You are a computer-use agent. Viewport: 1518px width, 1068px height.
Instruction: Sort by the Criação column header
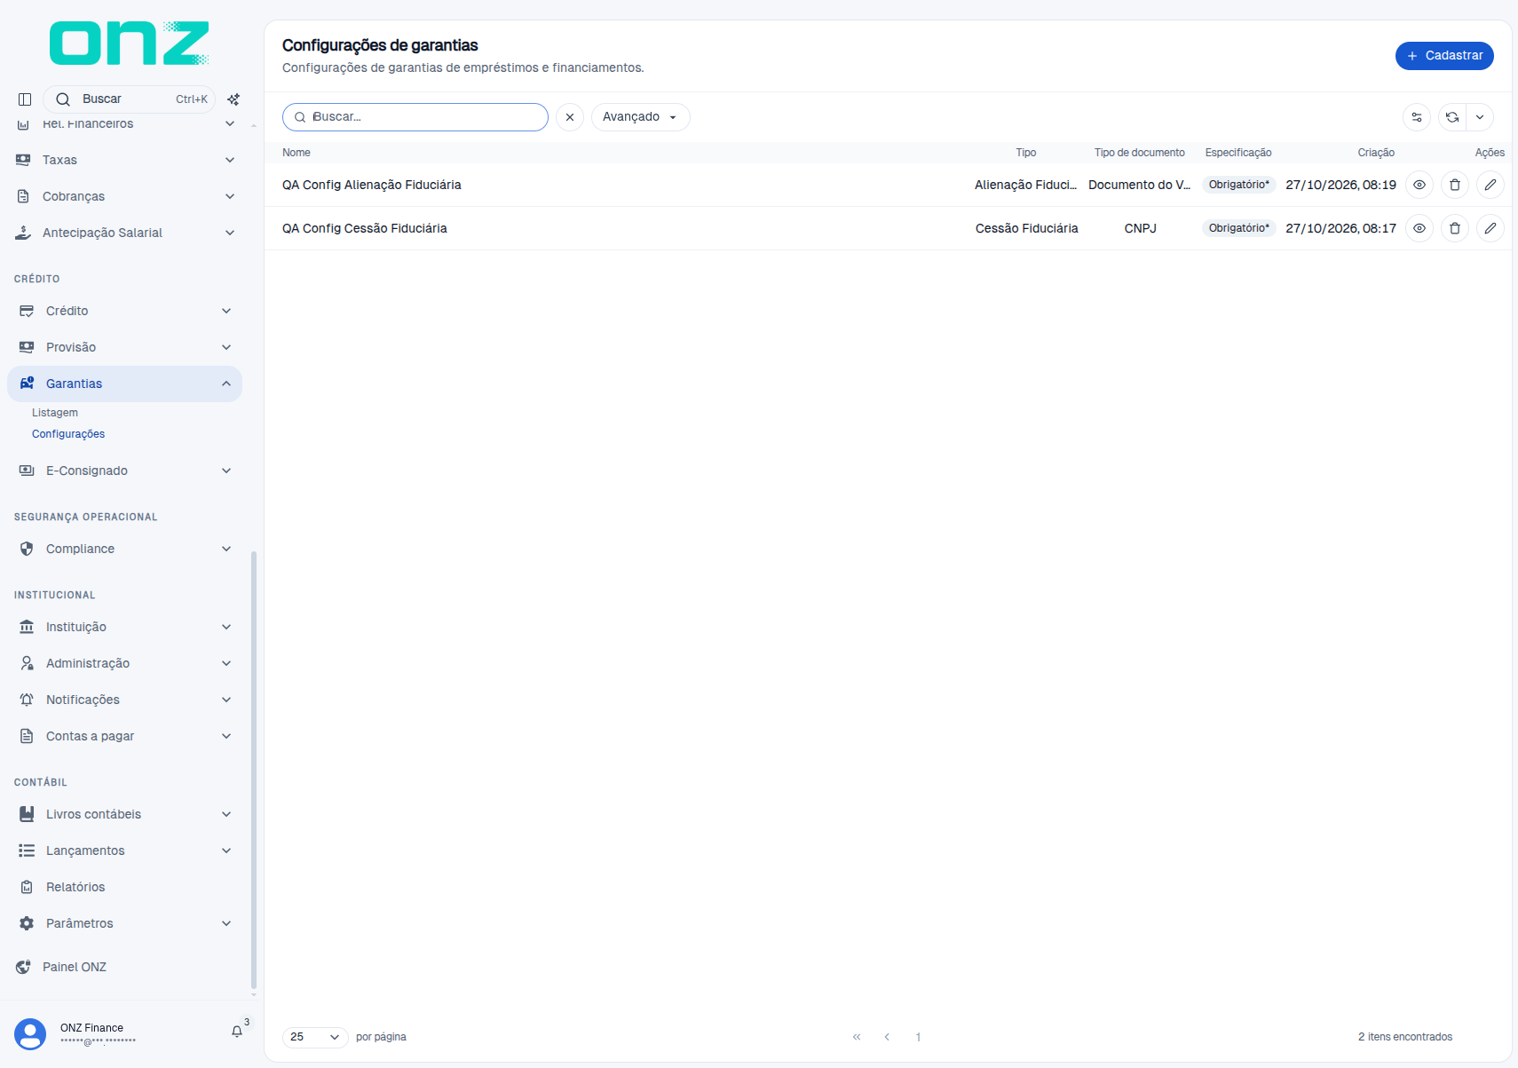tap(1376, 153)
